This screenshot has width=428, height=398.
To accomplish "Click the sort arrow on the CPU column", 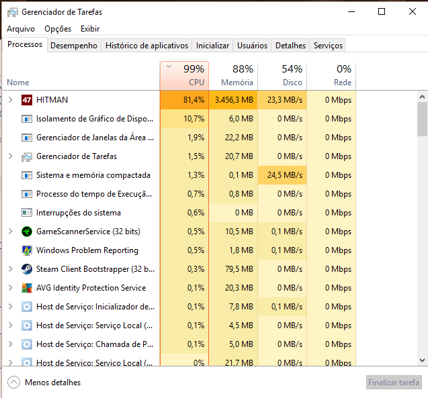I will (169, 66).
